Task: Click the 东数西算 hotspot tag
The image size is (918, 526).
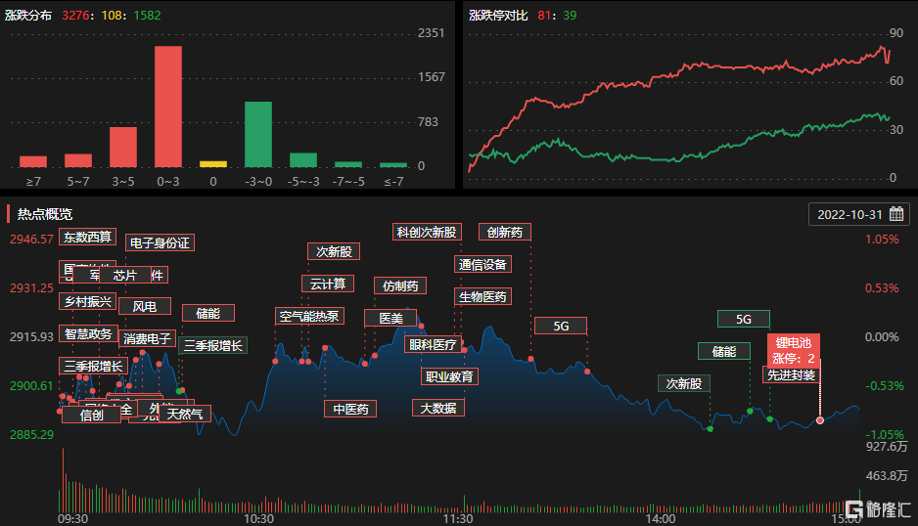Action: coord(88,237)
